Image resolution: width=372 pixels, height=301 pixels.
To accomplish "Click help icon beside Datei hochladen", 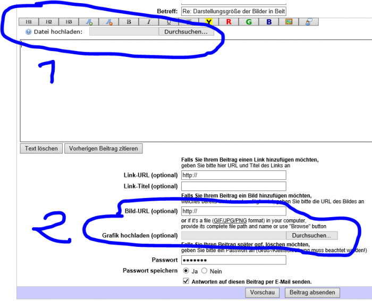I will point(28,32).
